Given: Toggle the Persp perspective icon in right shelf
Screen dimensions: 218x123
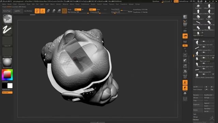Looking at the screenshot, I should (185, 25).
